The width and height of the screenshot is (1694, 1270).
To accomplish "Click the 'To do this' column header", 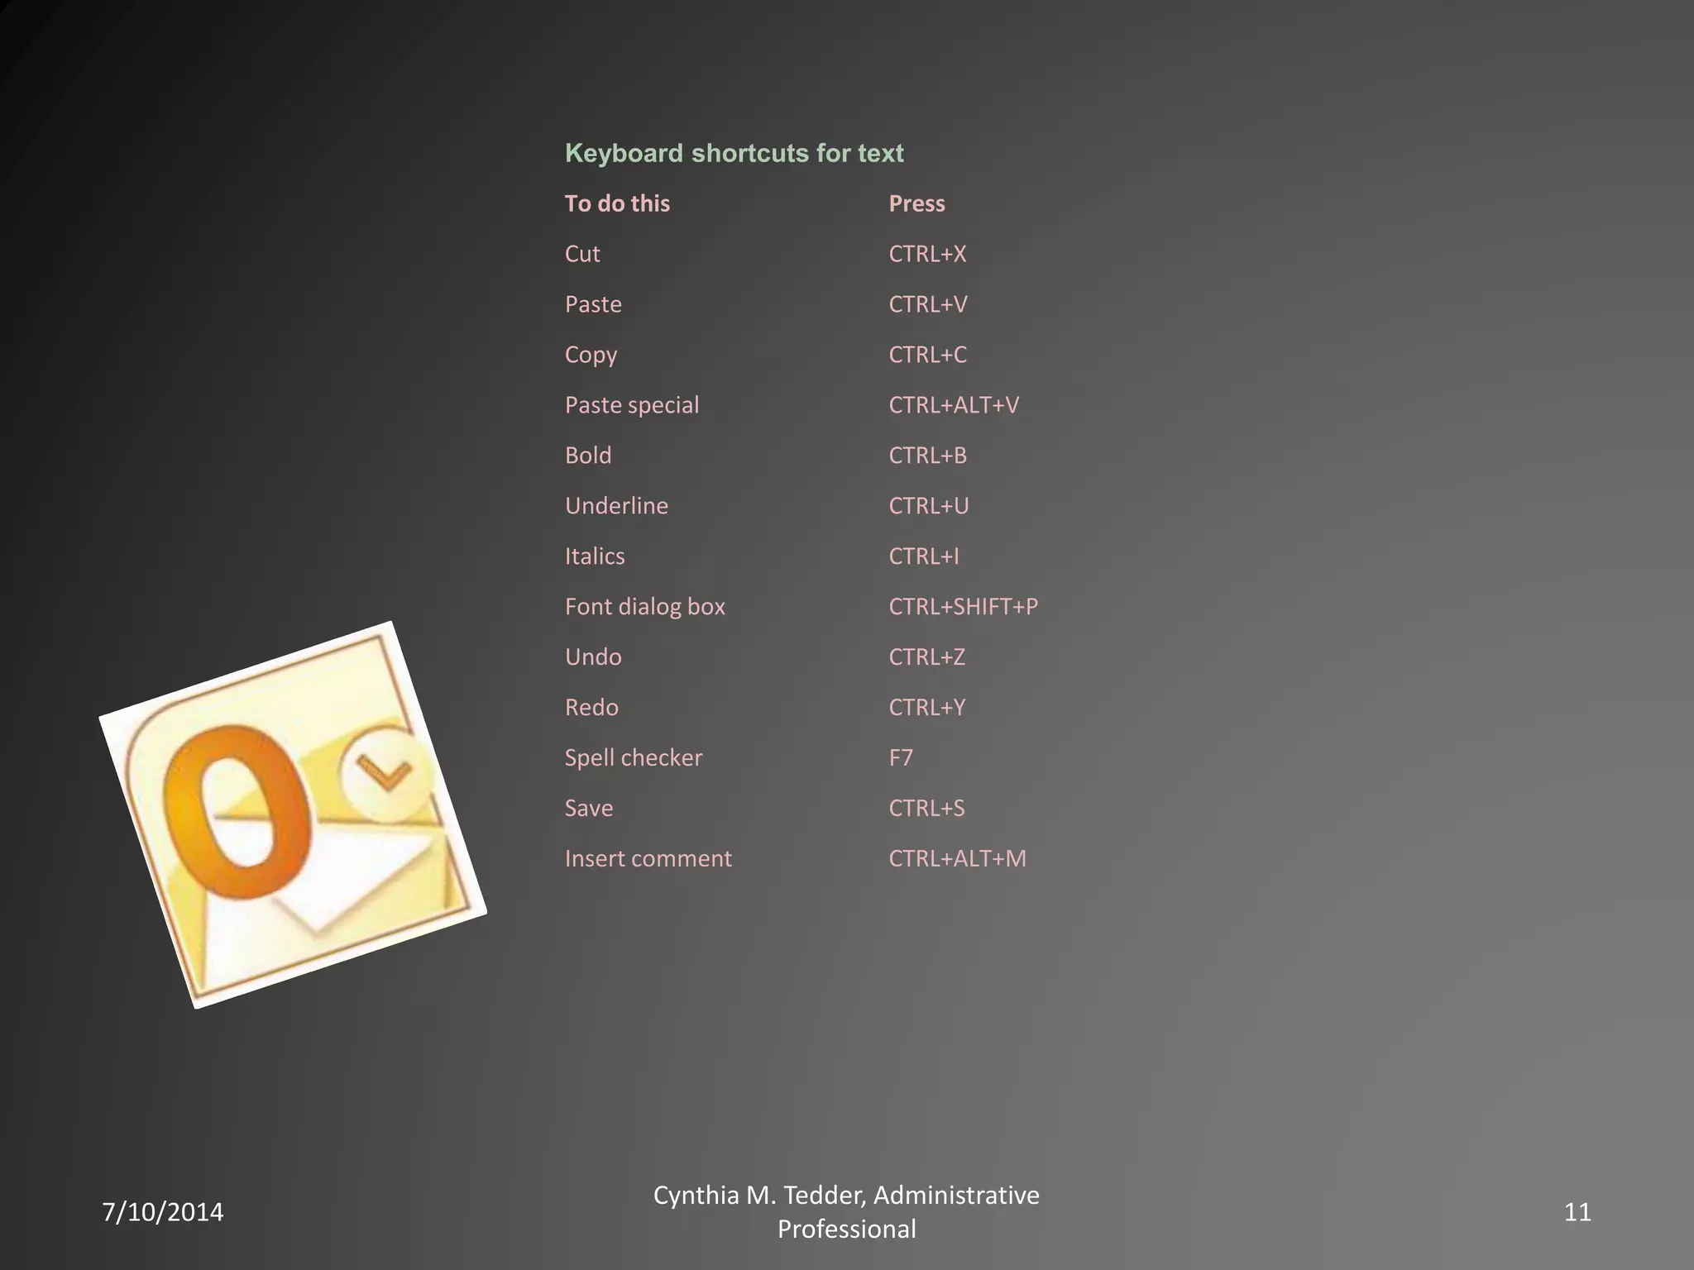I will (x=617, y=203).
